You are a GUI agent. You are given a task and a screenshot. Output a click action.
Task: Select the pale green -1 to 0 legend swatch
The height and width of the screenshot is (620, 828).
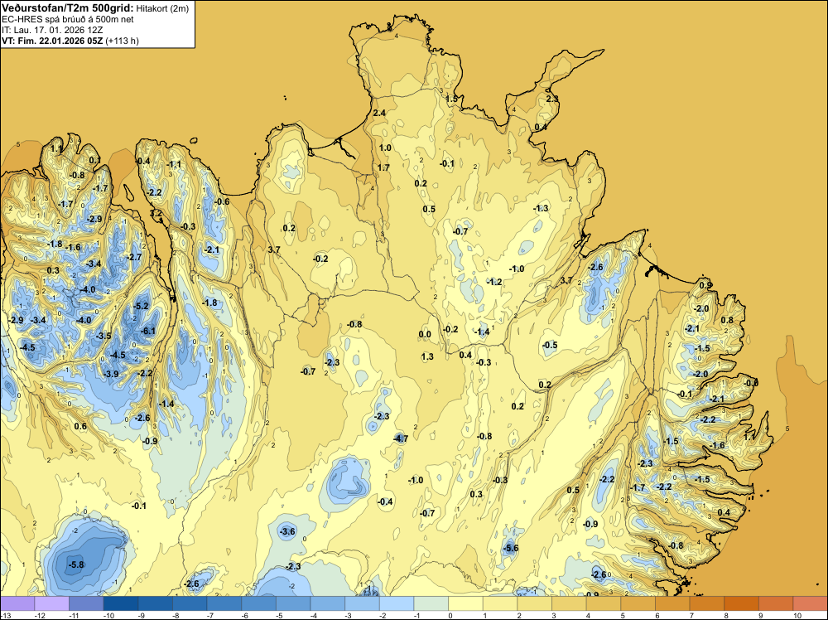pos(431,603)
